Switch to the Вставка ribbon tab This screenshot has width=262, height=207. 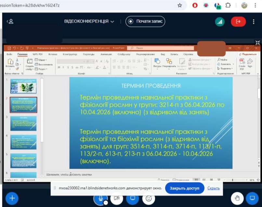click(53, 54)
